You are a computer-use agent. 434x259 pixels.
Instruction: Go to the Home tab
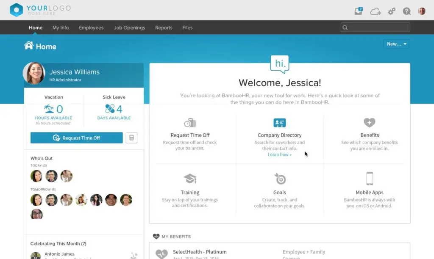pyautogui.click(x=36, y=28)
